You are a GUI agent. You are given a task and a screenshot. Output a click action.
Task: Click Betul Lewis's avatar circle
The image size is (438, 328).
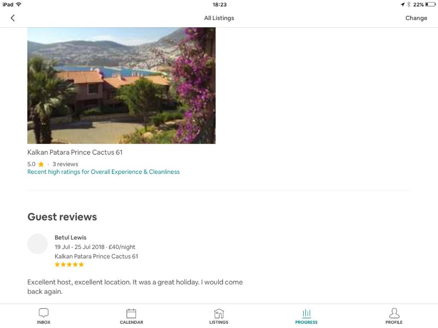click(x=38, y=244)
